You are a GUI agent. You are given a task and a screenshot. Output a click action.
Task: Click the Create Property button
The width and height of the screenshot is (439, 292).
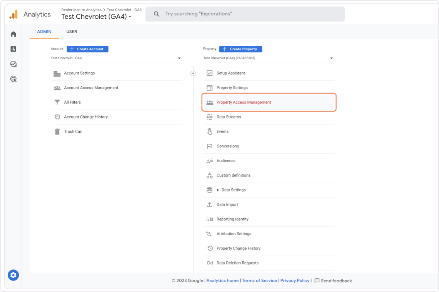coord(241,49)
